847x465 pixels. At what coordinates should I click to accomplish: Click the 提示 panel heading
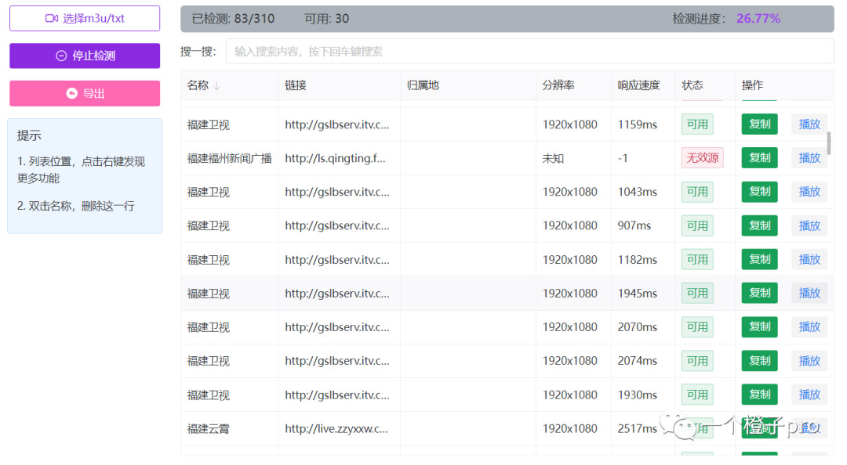[29, 135]
